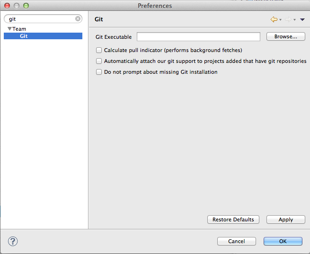The width and height of the screenshot is (310, 254).
Task: Open the preferences view menu triangle
Action: pyautogui.click(x=302, y=19)
